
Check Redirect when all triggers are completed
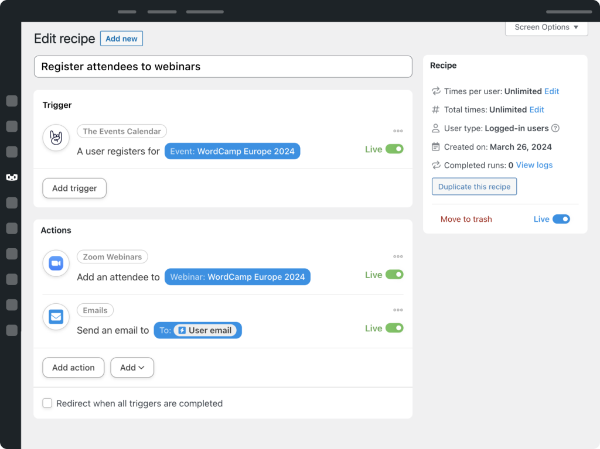click(47, 403)
